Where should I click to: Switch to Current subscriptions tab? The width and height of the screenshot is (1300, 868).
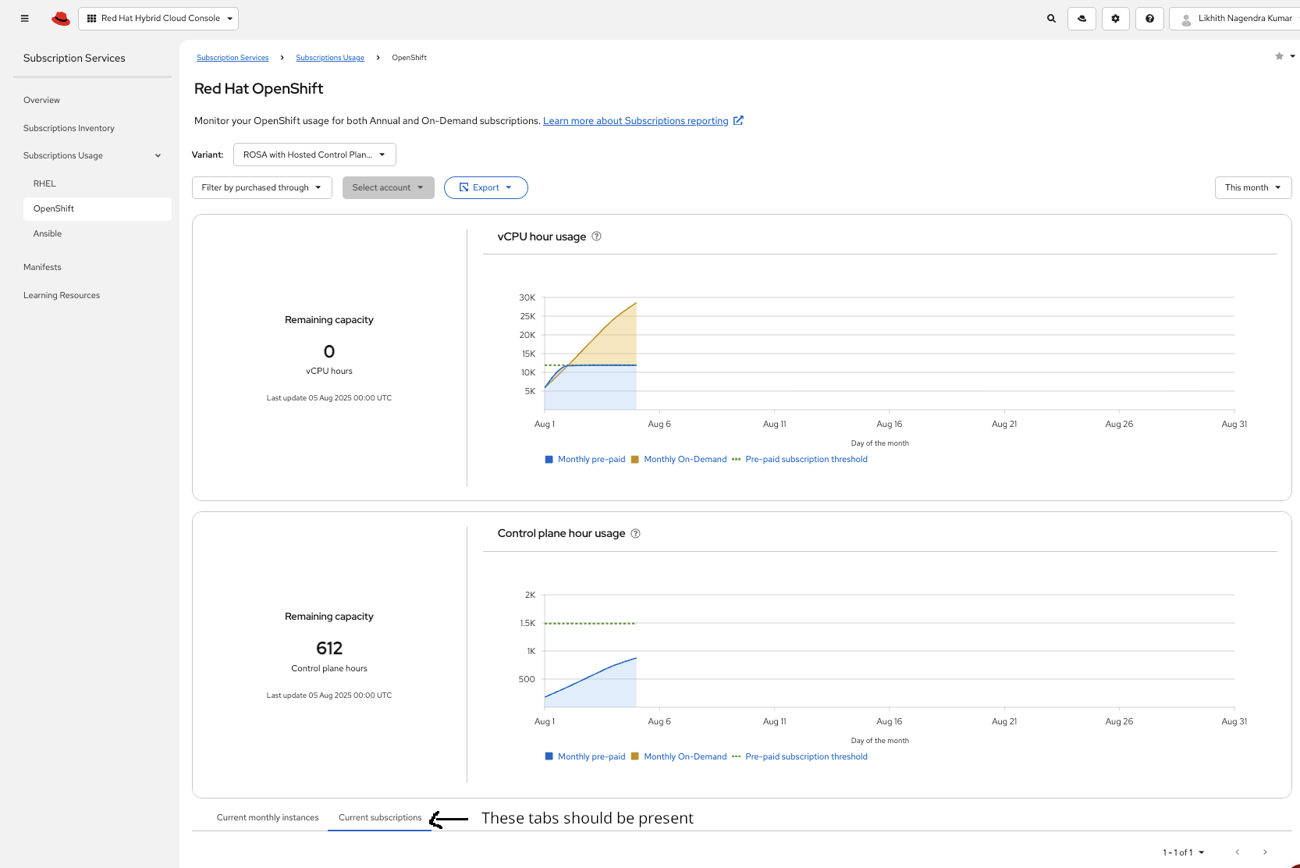pos(380,817)
